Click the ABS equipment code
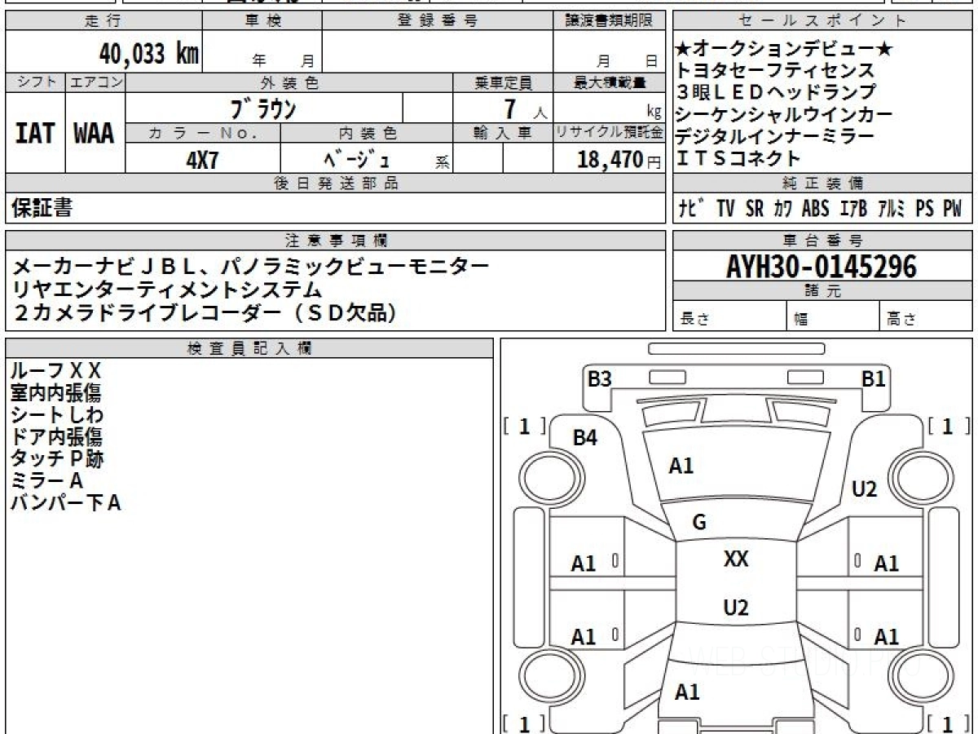Screen dimensions: 978x734 [x=815, y=209]
